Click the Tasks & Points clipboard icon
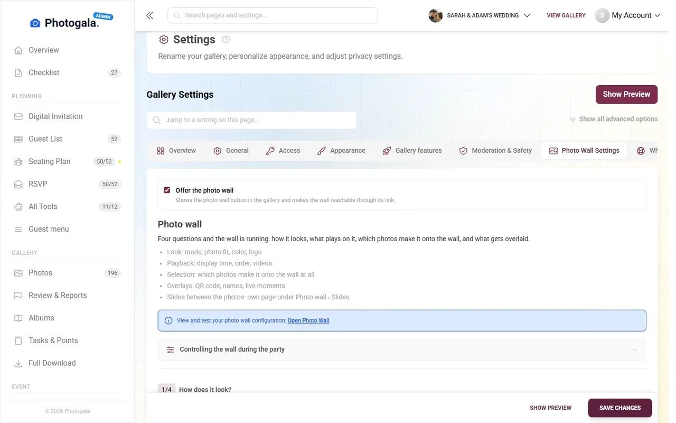 [18, 341]
